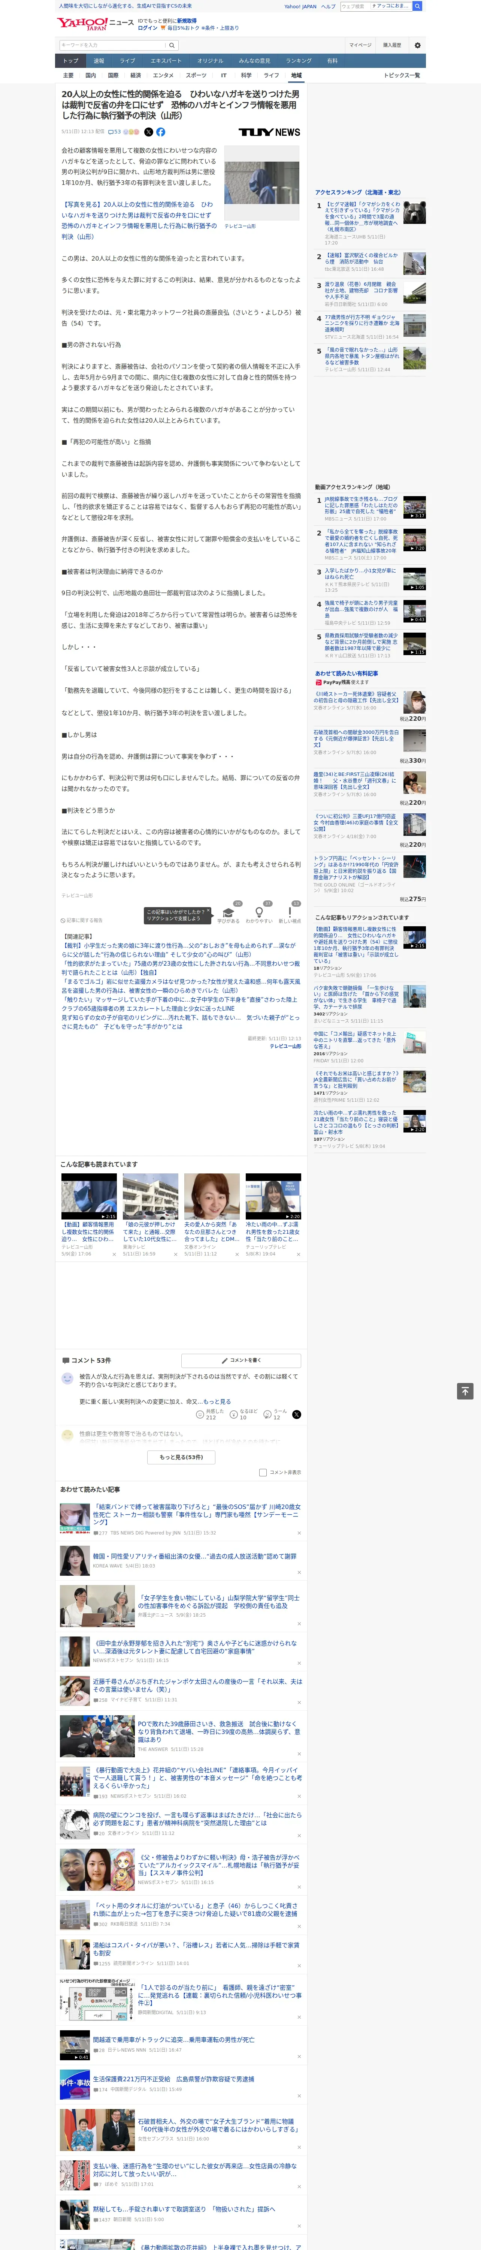Open the 「まるでゴルゴ」 related article link
Viewport: 481px width, 2250px height.
[179, 986]
